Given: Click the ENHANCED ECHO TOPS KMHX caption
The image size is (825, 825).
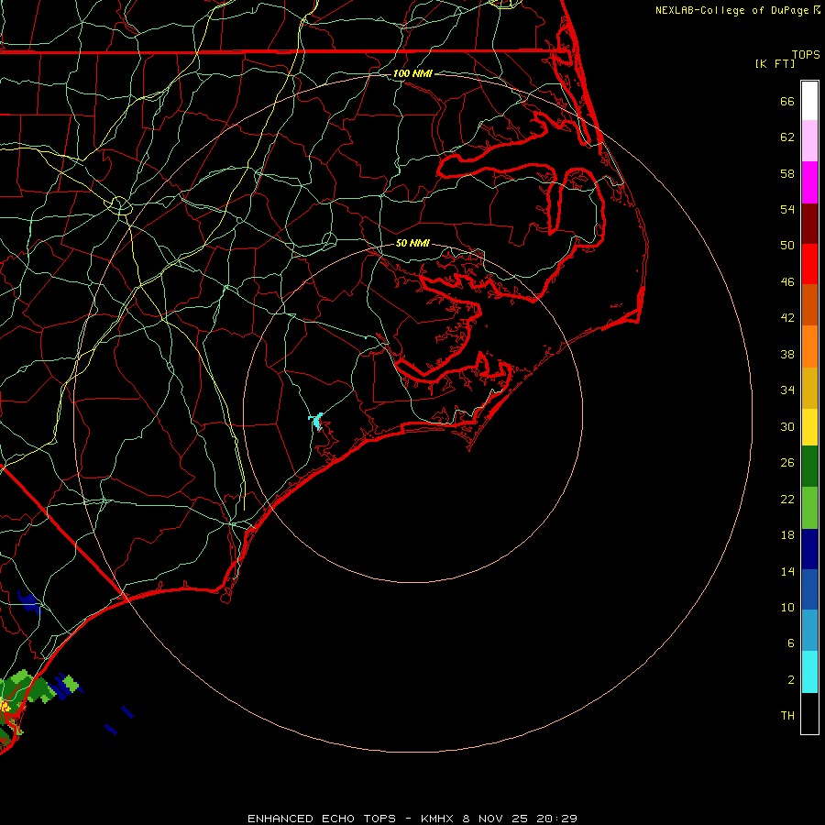Looking at the screenshot, I should tap(412, 819).
